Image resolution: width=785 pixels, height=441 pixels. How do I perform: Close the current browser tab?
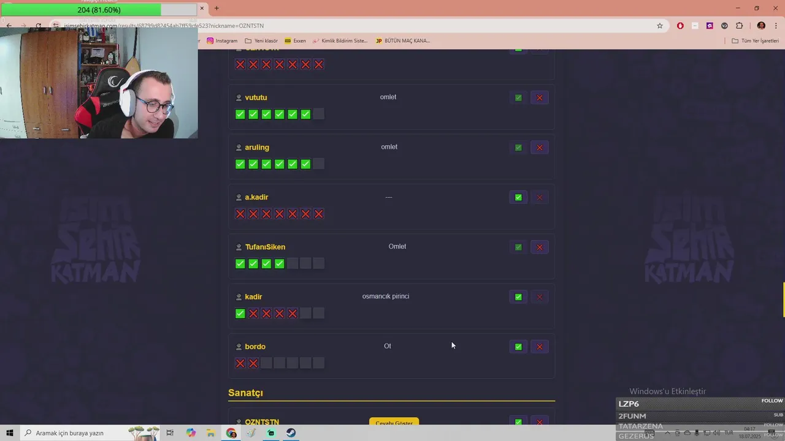tap(202, 8)
